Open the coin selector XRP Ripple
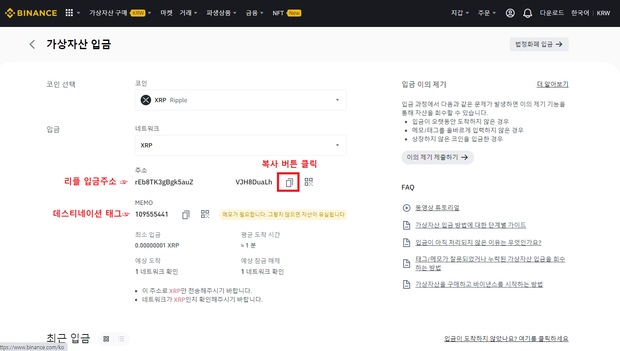This screenshot has width=620, height=351. tap(241, 100)
